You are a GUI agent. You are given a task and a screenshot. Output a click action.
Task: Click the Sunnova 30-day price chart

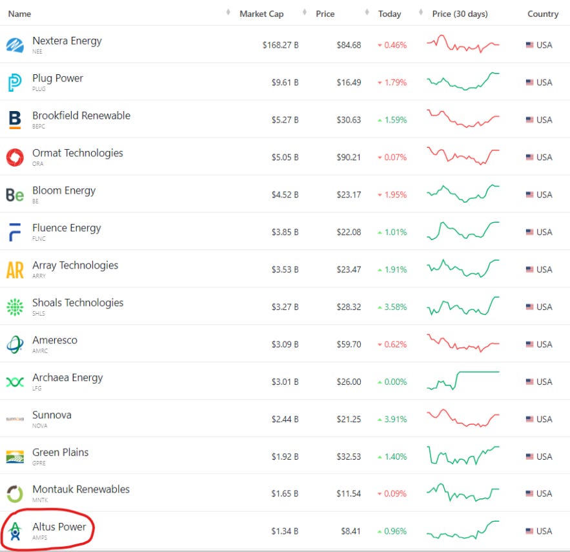tap(463, 418)
